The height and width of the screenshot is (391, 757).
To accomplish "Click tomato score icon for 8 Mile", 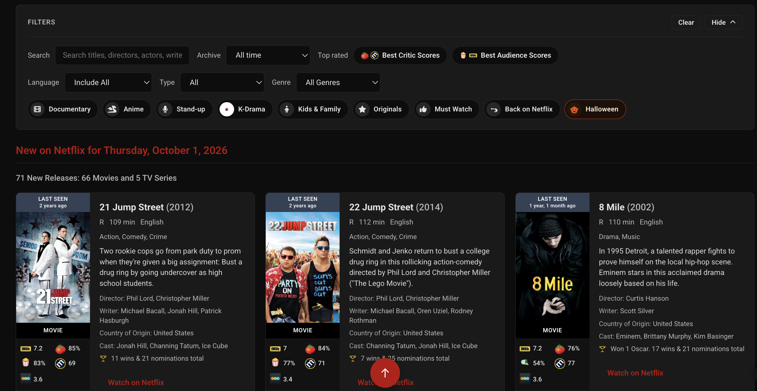I will point(560,348).
